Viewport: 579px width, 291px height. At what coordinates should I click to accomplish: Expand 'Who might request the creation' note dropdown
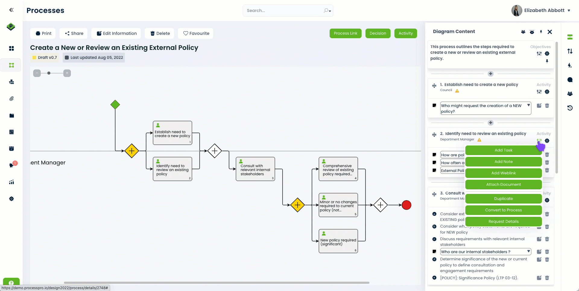(x=528, y=105)
